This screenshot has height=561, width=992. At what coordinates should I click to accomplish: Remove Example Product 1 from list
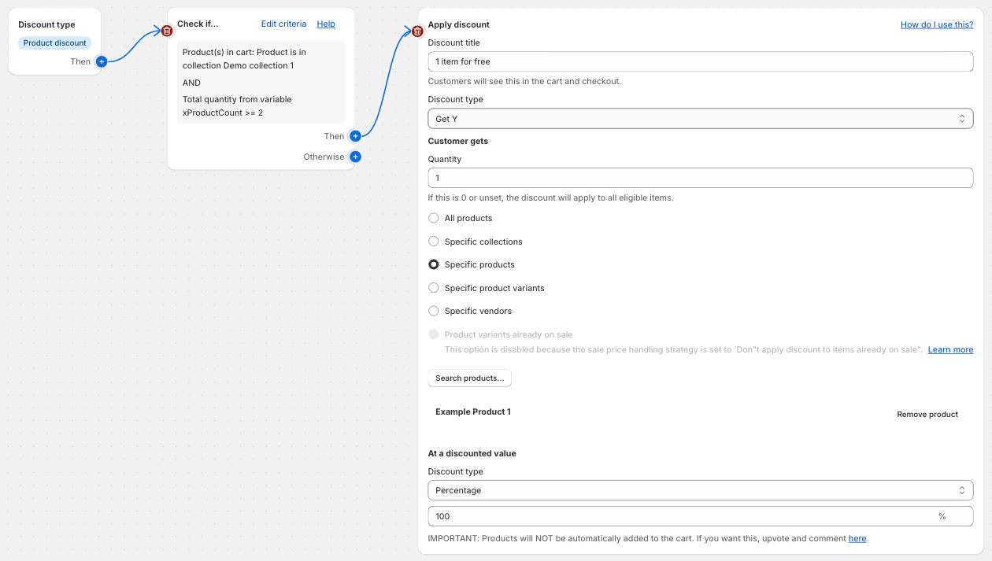coord(927,414)
